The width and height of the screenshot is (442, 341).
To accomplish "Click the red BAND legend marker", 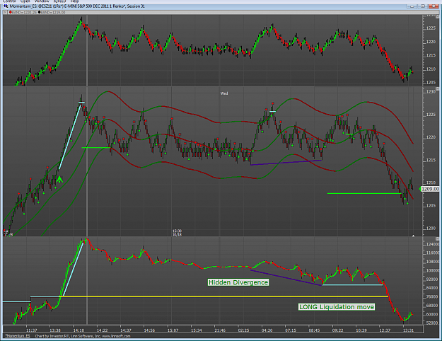I will point(11,13).
